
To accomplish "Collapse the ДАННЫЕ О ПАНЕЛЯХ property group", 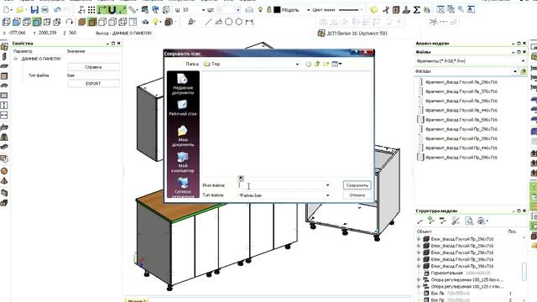I will click(16, 59).
